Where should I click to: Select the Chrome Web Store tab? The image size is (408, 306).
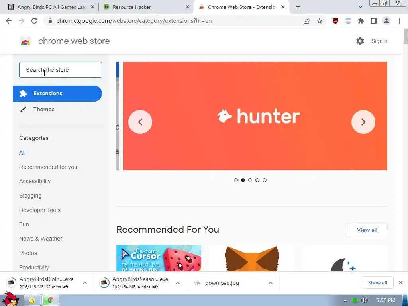[241, 7]
